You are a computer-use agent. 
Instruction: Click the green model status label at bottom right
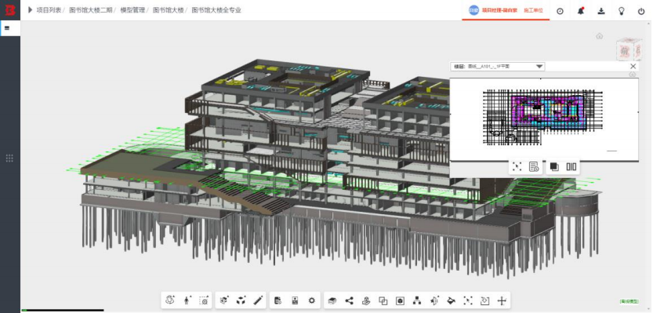click(629, 301)
